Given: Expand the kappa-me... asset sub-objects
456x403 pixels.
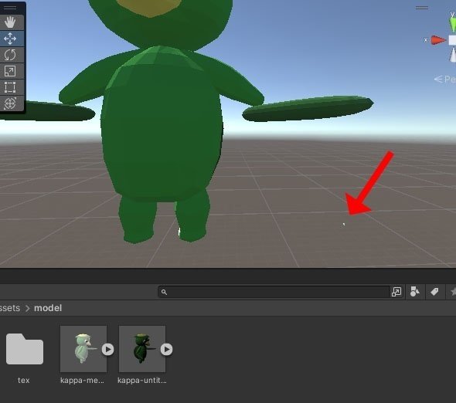Looking at the screenshot, I should point(108,349).
